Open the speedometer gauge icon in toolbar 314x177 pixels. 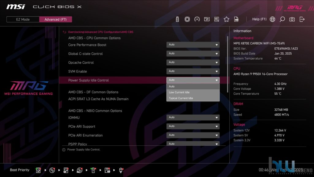197,19
